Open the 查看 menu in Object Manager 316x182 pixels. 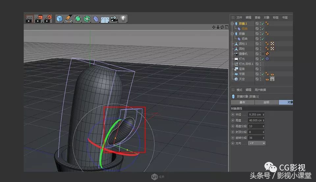(x=257, y=17)
